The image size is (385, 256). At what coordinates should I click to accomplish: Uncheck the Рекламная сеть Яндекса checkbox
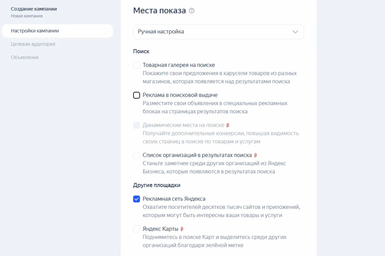136,199
